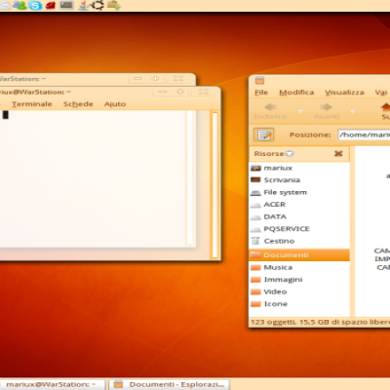Minimize the front terminal window

click(x=163, y=92)
